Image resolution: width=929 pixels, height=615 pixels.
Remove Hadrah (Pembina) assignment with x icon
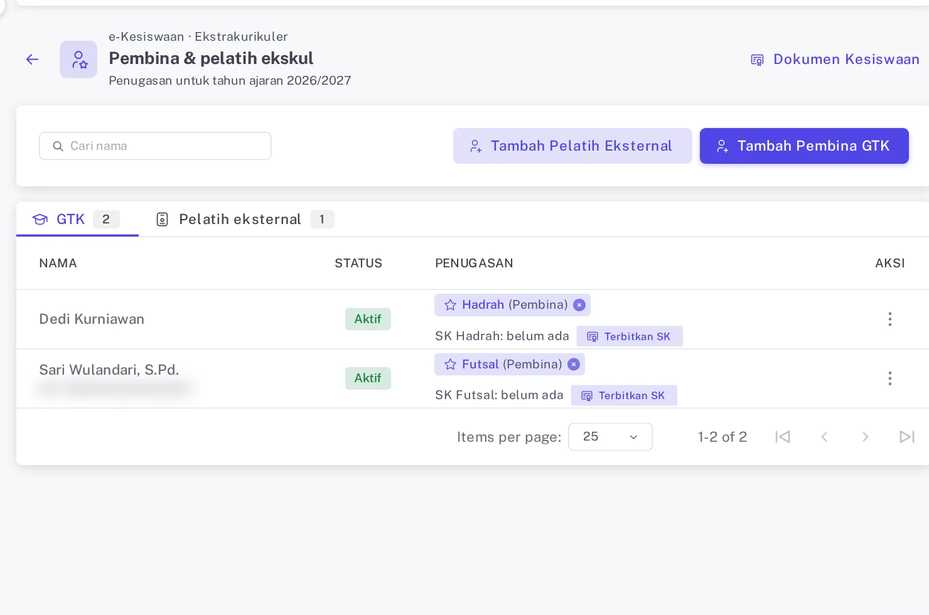pyautogui.click(x=579, y=305)
